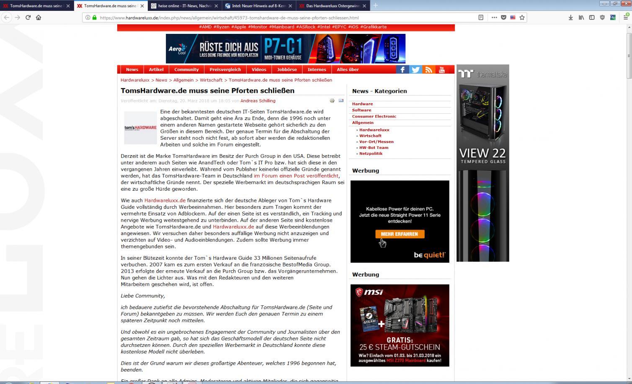Open the Community navigation menu
Screen dimensions: 632x384
(x=186, y=69)
